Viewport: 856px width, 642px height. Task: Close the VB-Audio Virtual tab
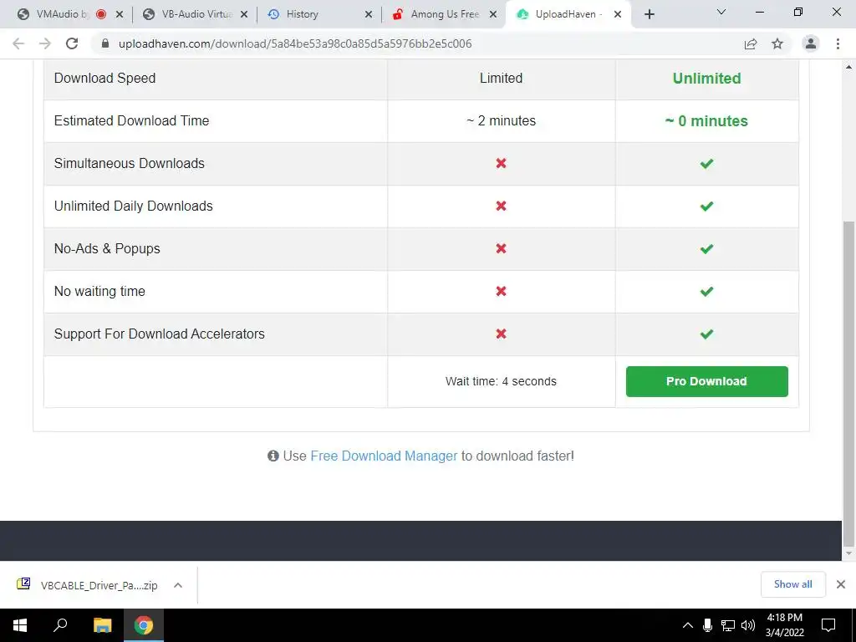click(245, 14)
